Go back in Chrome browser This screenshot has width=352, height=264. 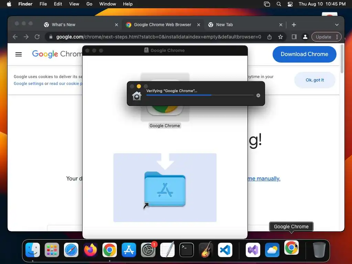15,37
